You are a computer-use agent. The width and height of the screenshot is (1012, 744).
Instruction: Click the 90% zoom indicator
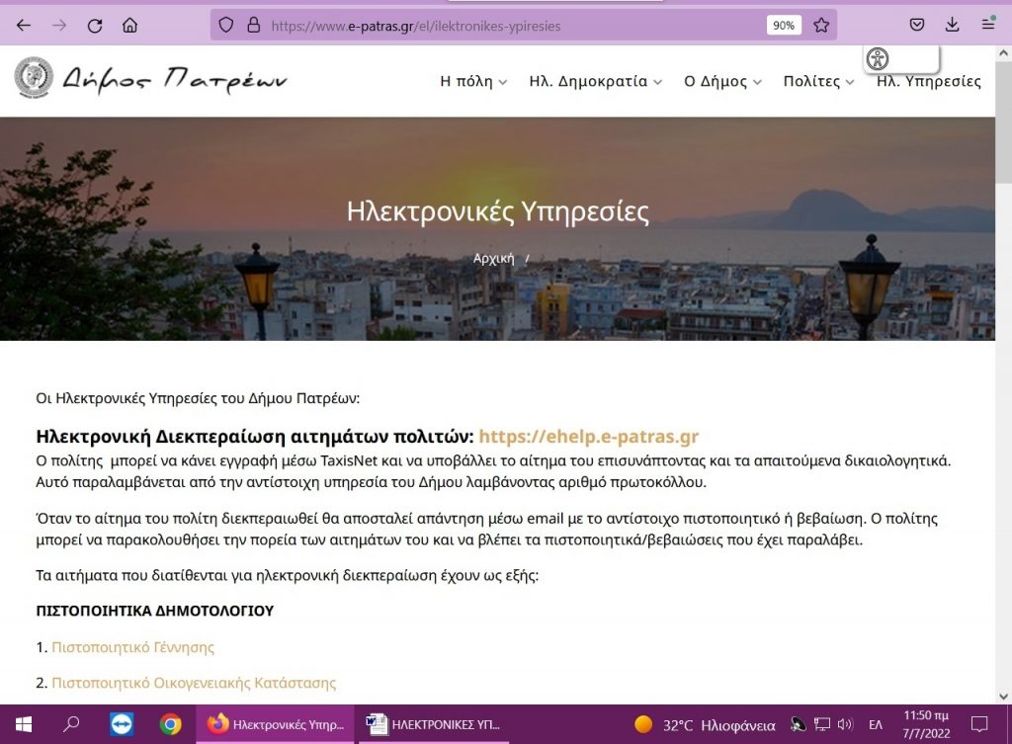[784, 26]
